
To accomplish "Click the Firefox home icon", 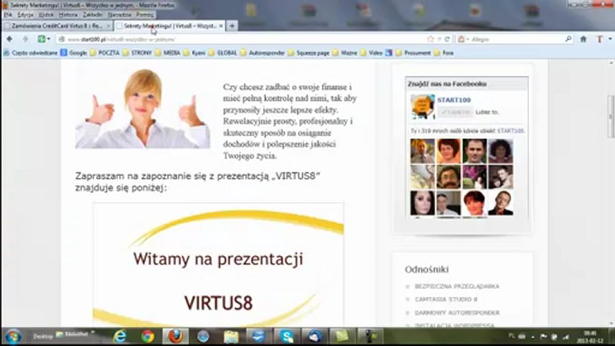I will [x=583, y=39].
